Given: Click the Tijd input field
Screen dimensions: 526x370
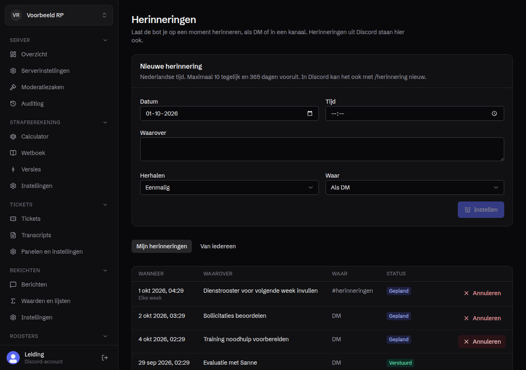Looking at the screenshot, I should [415, 113].
